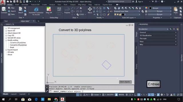Click the ByLayer black color swatch

[x=150, y=8]
